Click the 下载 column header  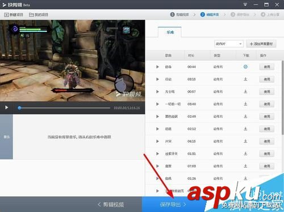coord(246,55)
